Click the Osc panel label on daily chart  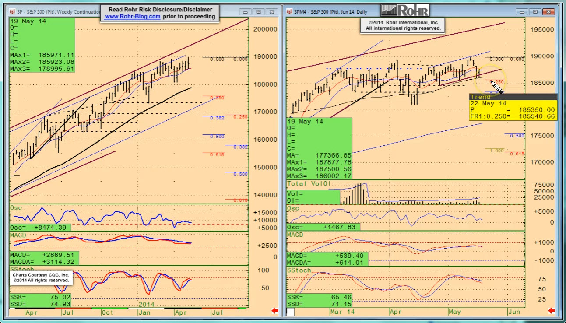[293, 208]
